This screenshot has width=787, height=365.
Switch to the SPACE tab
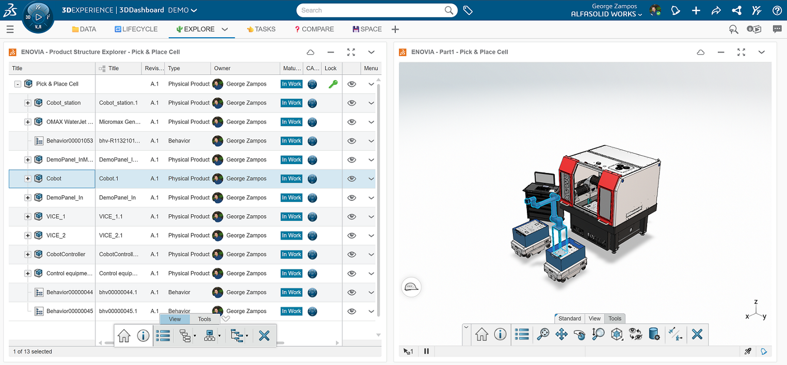367,29
